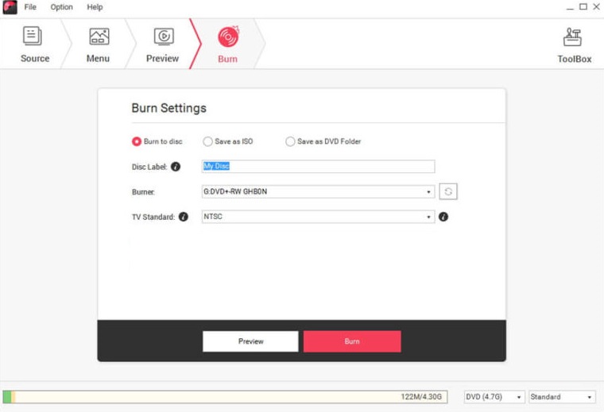
Task: Open the Standard quality dropdown
Action: (562, 397)
